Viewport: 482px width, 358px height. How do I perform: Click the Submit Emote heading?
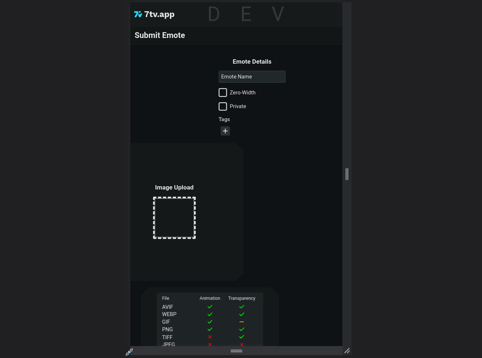[x=160, y=35]
